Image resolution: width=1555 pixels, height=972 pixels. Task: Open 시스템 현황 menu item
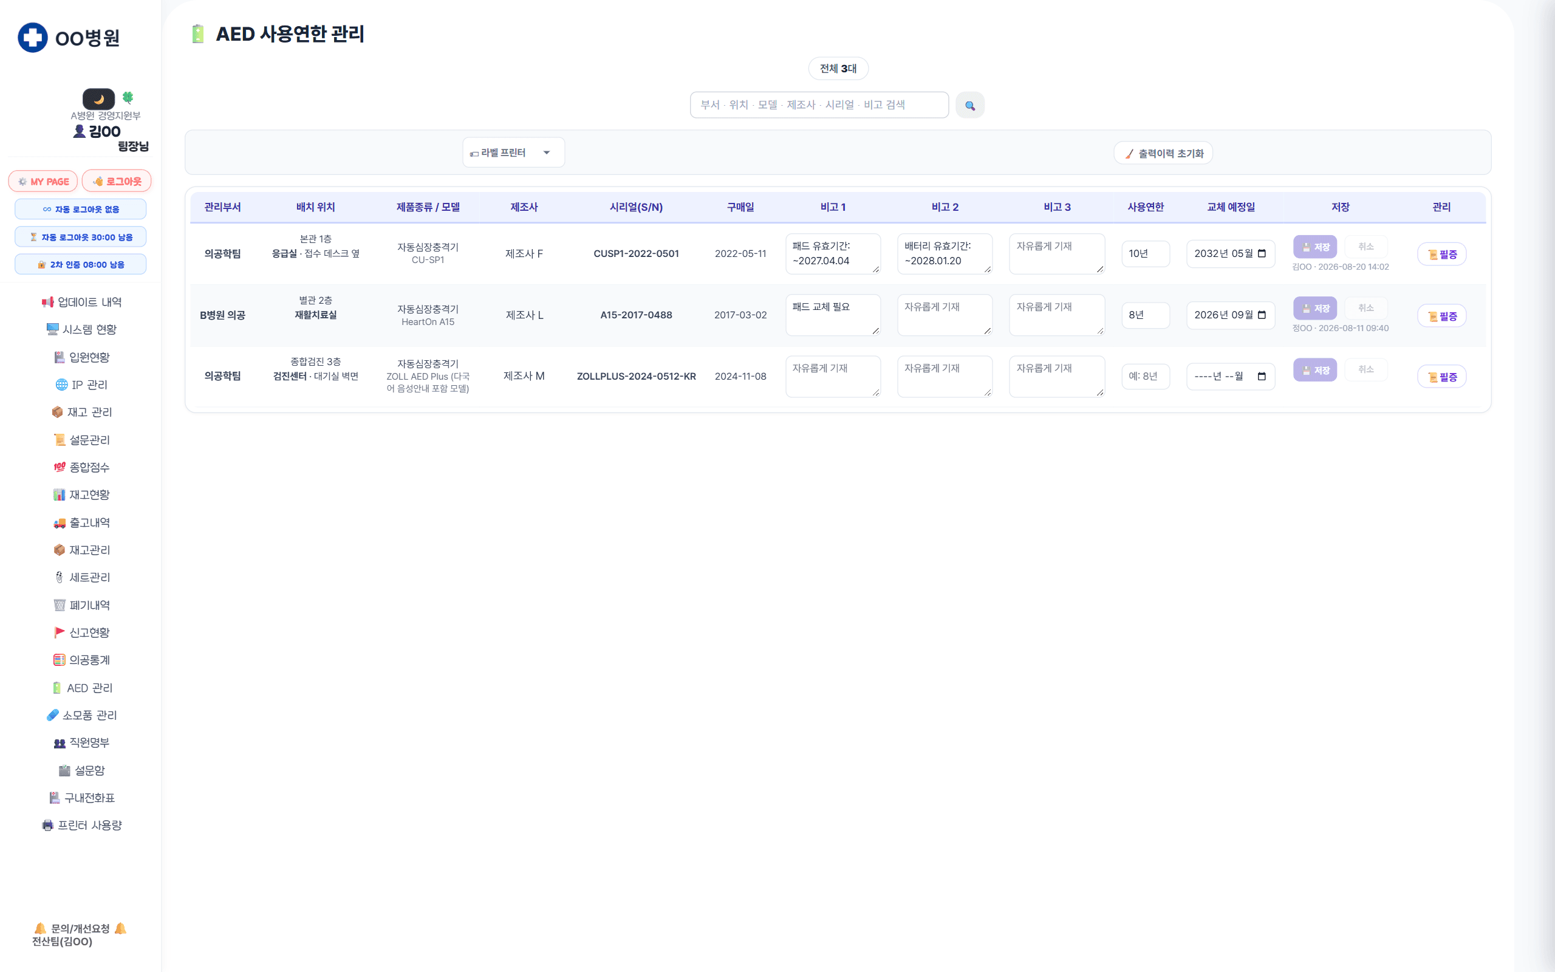[x=81, y=329]
